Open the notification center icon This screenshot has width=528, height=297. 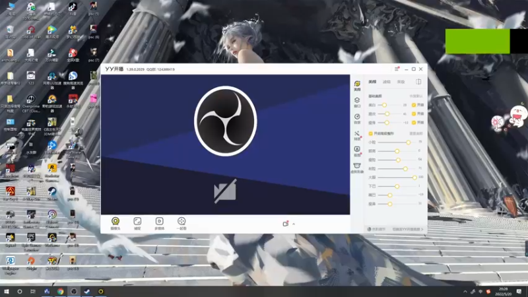pos(519,292)
